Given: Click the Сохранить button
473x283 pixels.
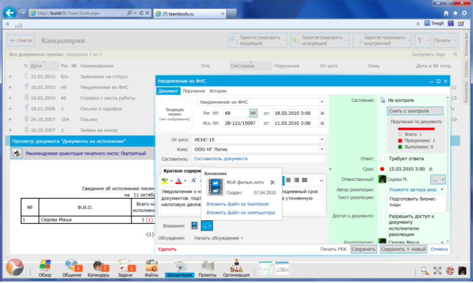Looking at the screenshot, I should click(364, 249).
